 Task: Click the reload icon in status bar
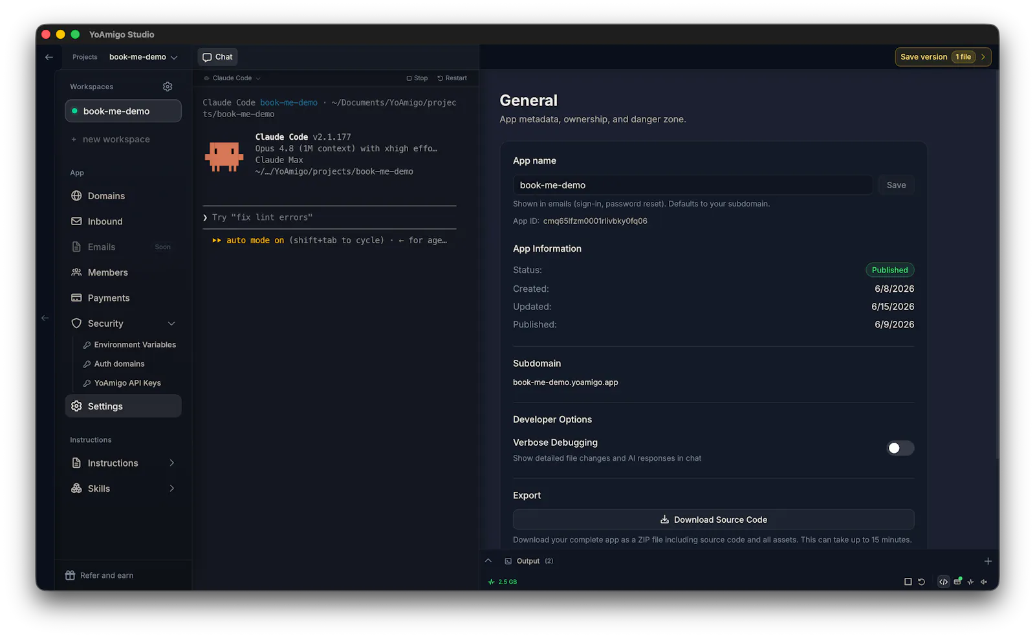point(921,582)
